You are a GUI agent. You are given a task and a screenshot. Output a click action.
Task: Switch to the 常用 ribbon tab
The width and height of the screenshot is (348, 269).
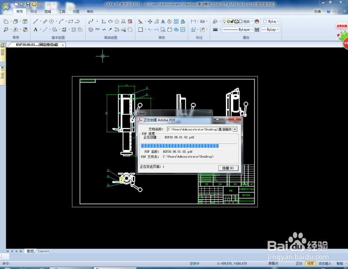[19, 11]
